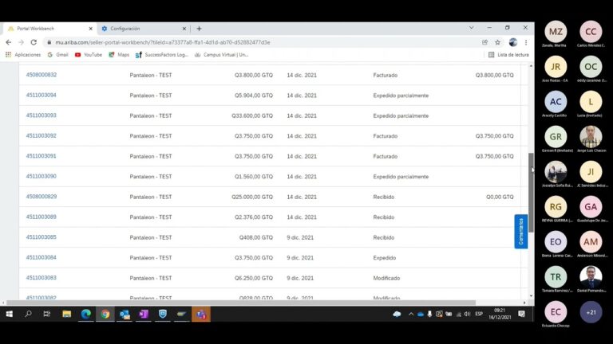Open order link 4511003094
The width and height of the screenshot is (613, 344).
[41, 96]
